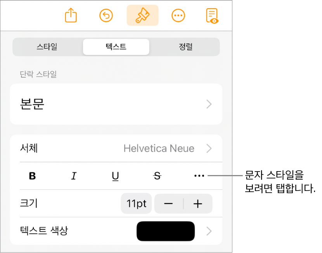
Task: Toggle strikethrough formatting with S
Action: pyautogui.click(x=157, y=176)
